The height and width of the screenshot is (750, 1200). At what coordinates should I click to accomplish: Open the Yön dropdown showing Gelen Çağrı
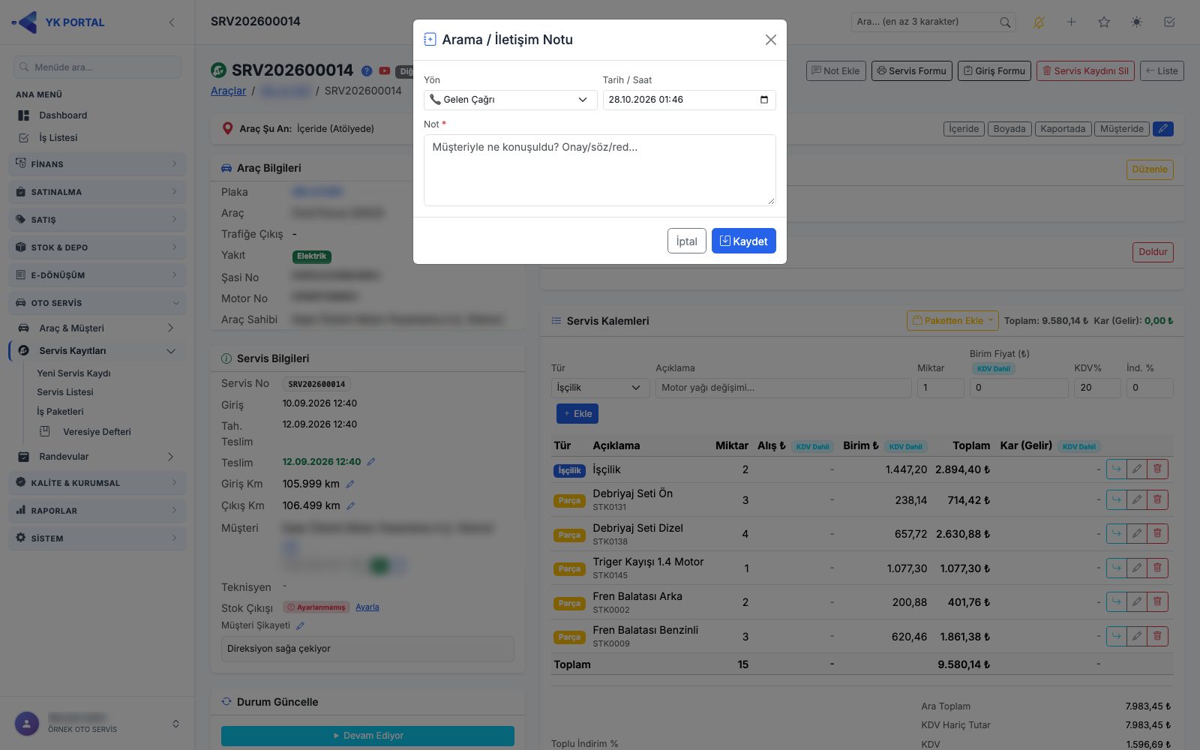coord(510,100)
